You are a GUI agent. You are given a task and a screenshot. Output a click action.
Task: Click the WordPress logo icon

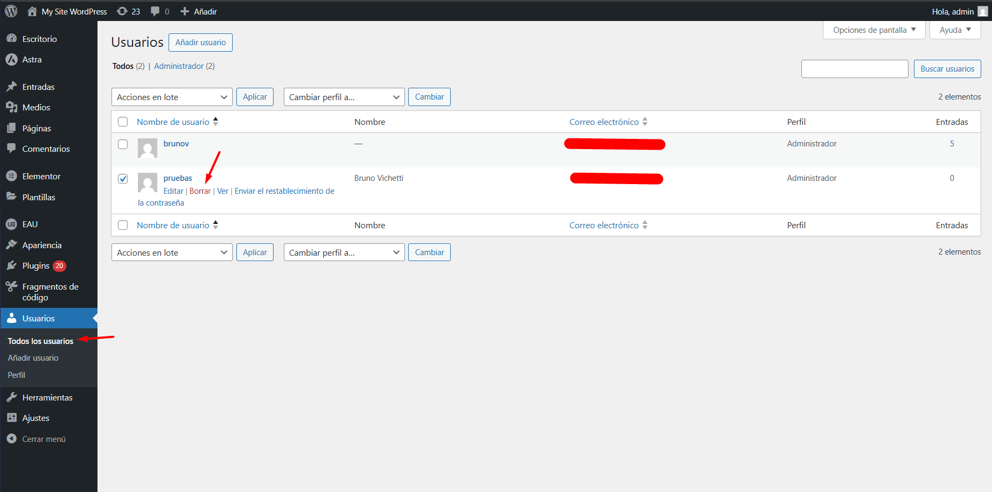click(11, 11)
